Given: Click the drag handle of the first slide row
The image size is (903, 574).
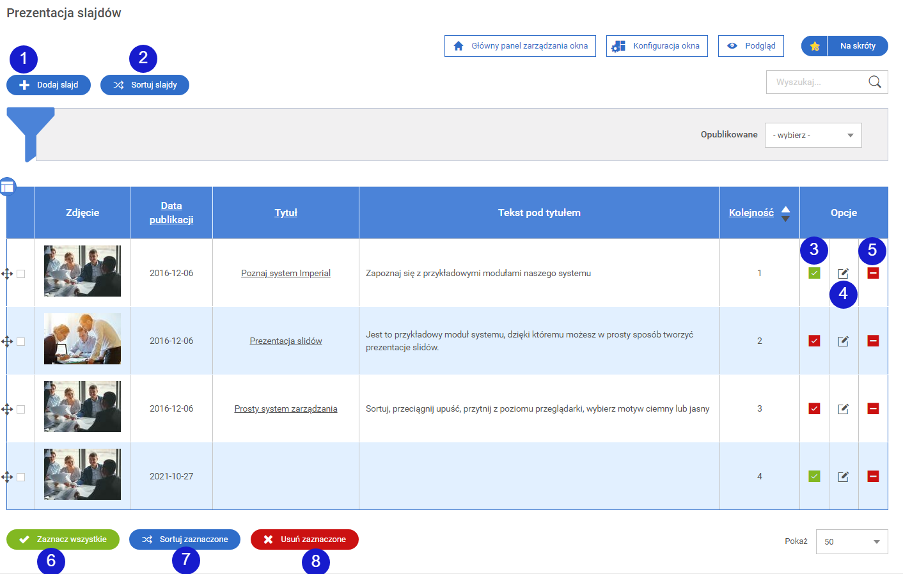Looking at the screenshot, I should click(x=7, y=274).
